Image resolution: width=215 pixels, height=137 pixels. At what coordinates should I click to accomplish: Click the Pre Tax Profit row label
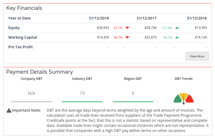coord(20,47)
